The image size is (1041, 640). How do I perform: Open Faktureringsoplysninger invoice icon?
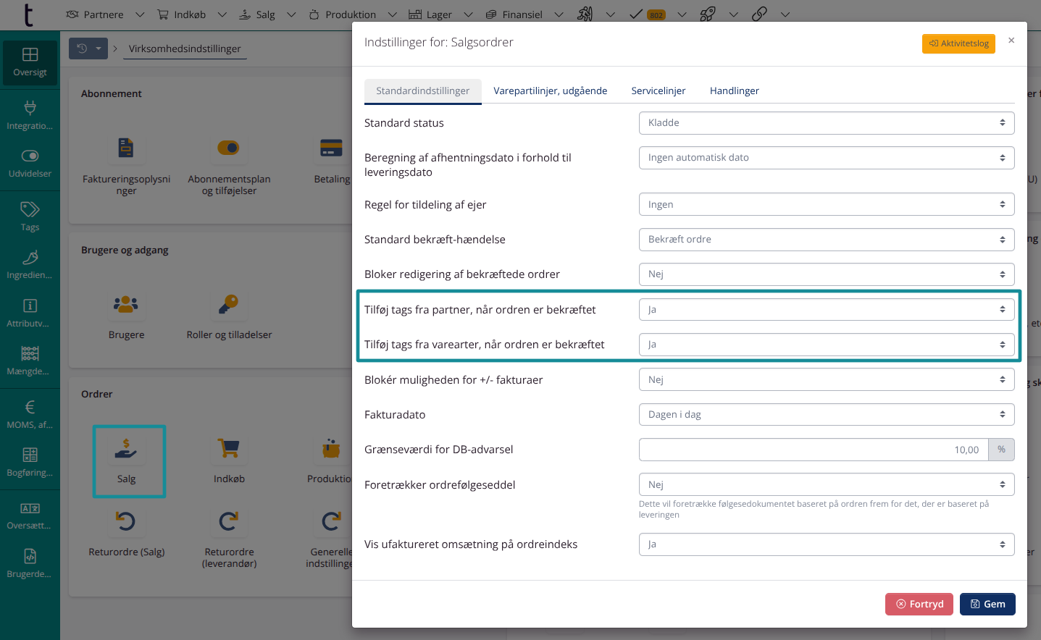(126, 148)
